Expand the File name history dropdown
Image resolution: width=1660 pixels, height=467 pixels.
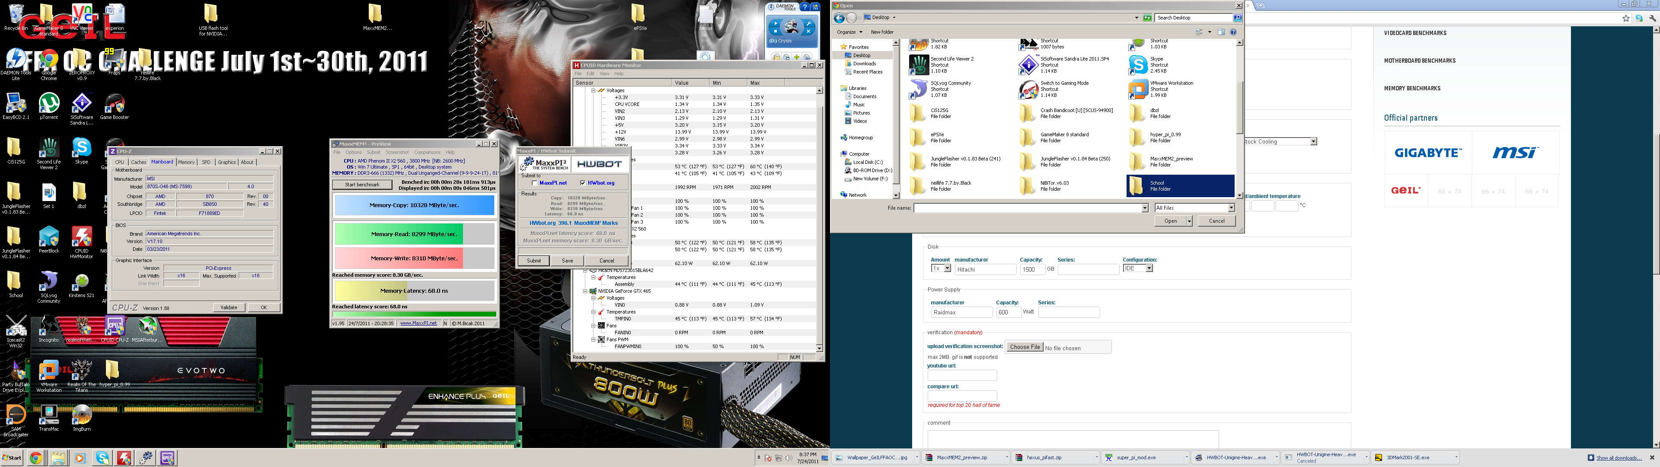coord(1144,208)
